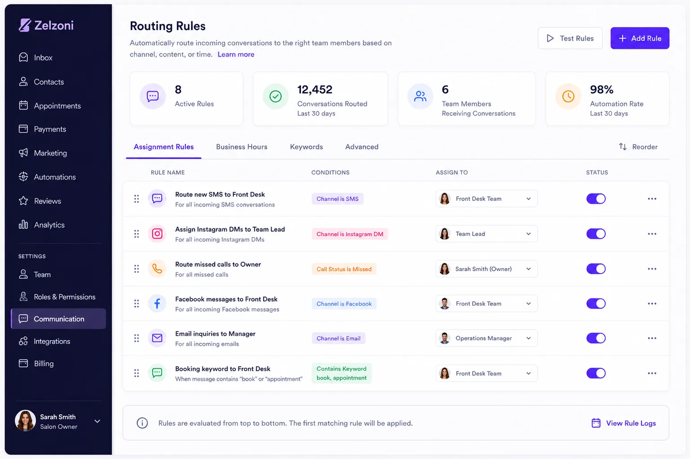Screen dimensions: 690x459
Task: Click the green chat icon in Booking keyword rule
Action: 157,373
